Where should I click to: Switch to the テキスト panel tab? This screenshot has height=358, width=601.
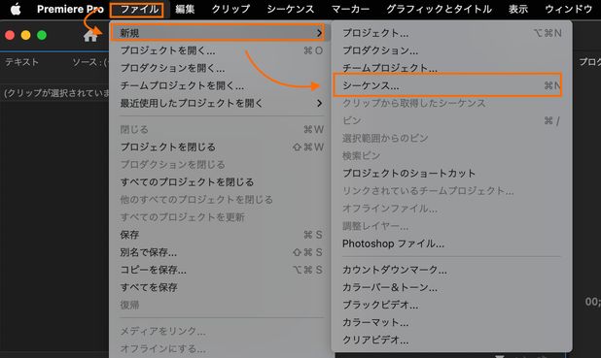pos(21,62)
